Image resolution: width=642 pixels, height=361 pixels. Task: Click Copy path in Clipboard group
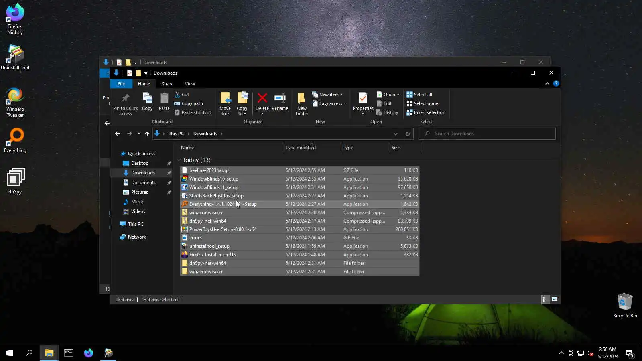coord(189,103)
